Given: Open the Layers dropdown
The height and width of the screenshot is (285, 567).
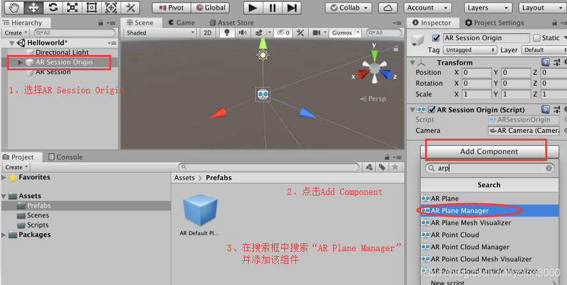Looking at the screenshot, I should click(488, 8).
